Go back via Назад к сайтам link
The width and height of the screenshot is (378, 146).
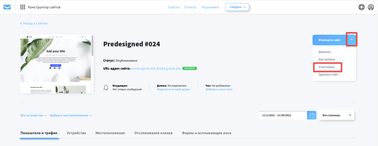pos(34,23)
